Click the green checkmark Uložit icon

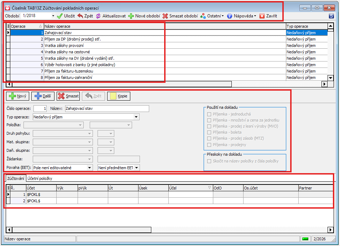[60, 16]
